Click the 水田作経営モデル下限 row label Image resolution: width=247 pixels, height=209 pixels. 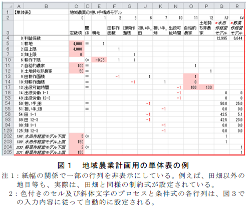point(45,136)
